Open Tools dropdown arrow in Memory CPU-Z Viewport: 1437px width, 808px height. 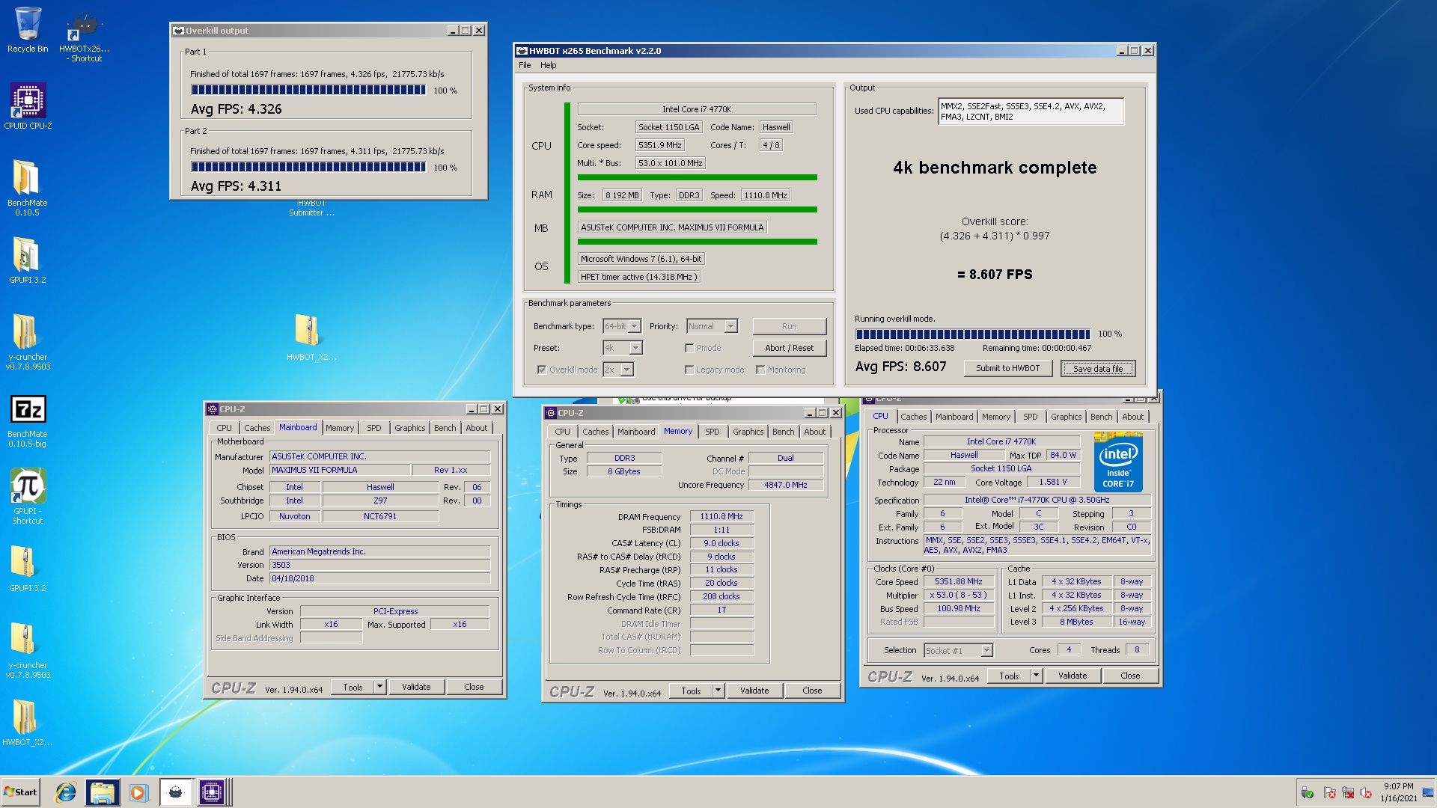[x=718, y=691]
